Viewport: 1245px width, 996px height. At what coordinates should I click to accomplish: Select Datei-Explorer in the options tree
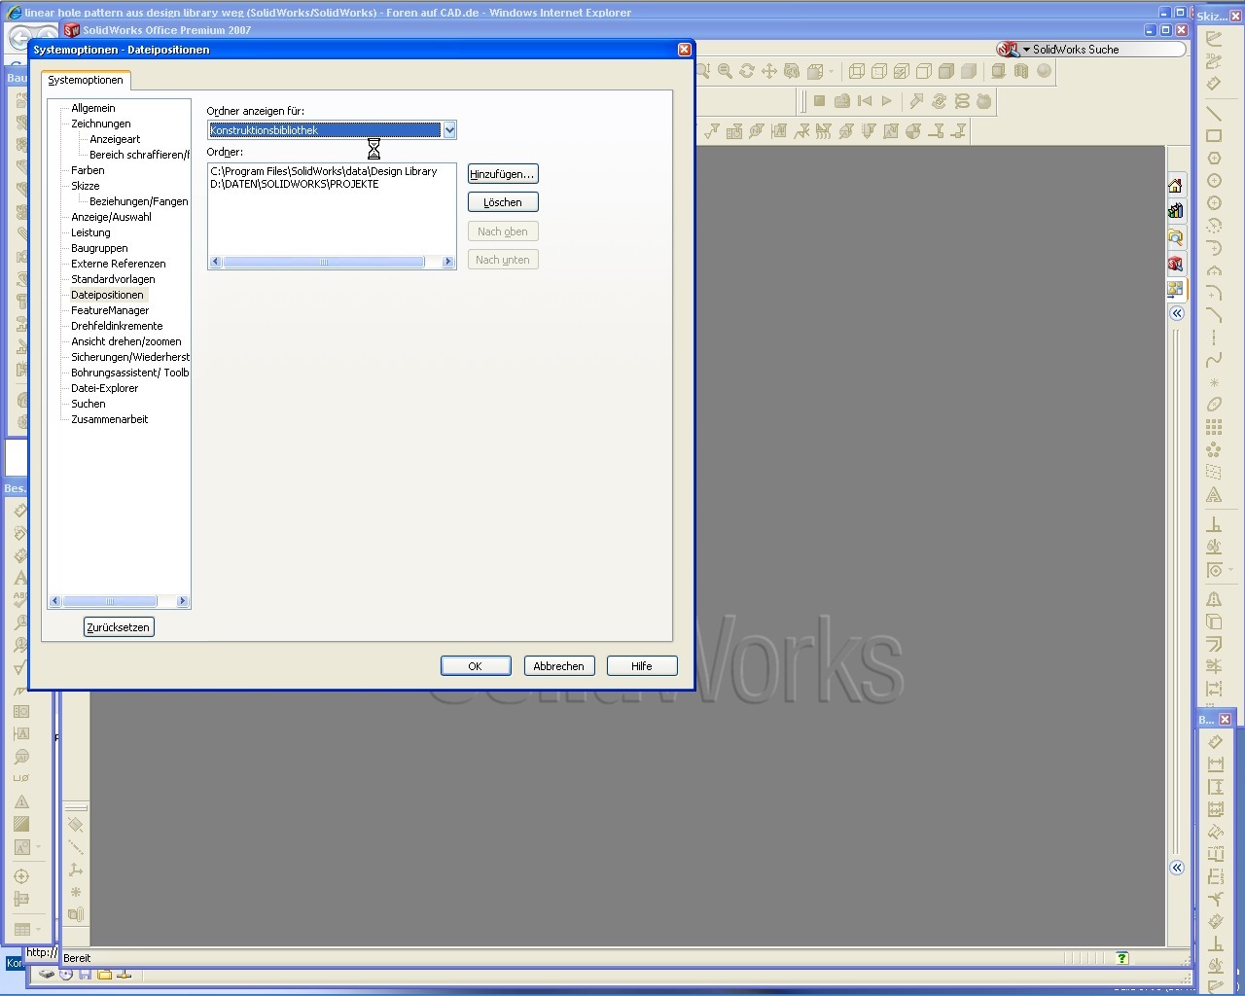(105, 388)
